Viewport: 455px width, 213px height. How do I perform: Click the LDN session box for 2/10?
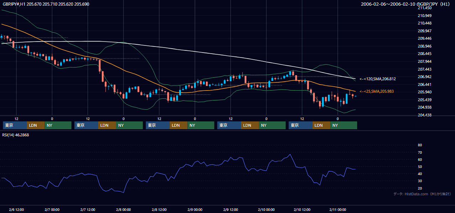pyautogui.click(x=321, y=125)
